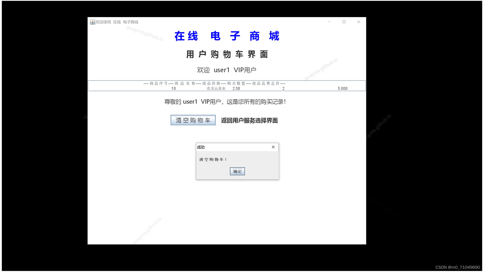Image resolution: width=484 pixels, height=272 pixels.
Task: Click the 尊敬的 user1 purchase record message
Action: pyautogui.click(x=225, y=102)
